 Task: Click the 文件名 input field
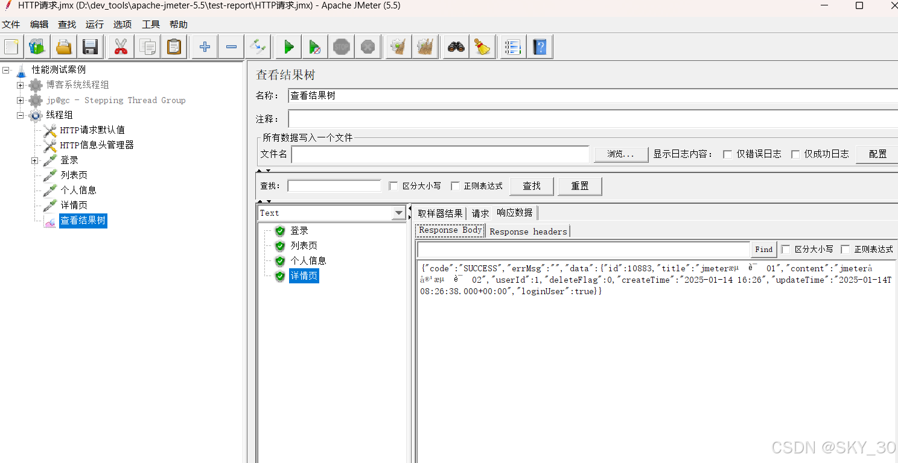point(441,154)
